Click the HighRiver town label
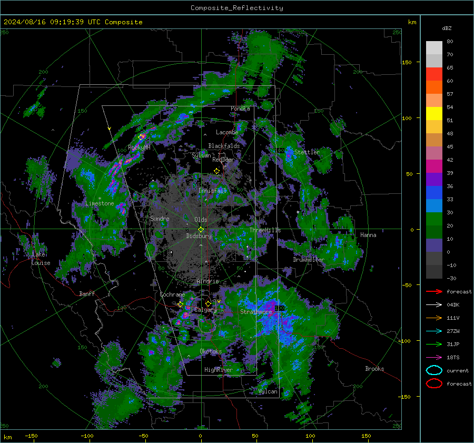The image size is (474, 443). coord(218,370)
